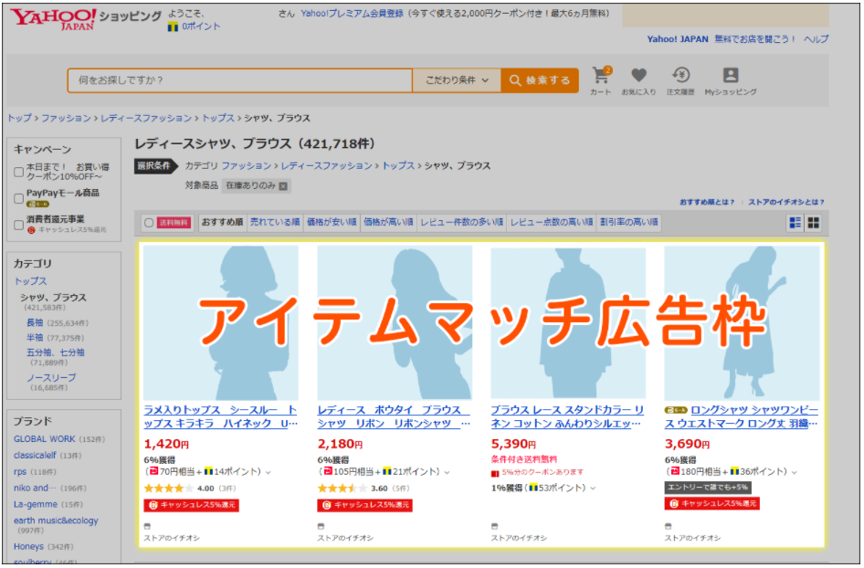864x568 pixels.
Task: Open the ブラウス レース スタンドカラー product thumbnail
Action: click(568, 323)
